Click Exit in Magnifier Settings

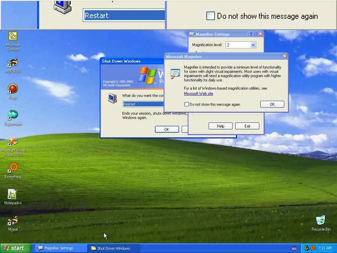[x=247, y=126]
